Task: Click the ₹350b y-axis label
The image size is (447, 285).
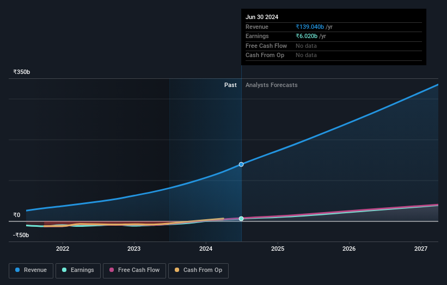Action: click(x=22, y=72)
